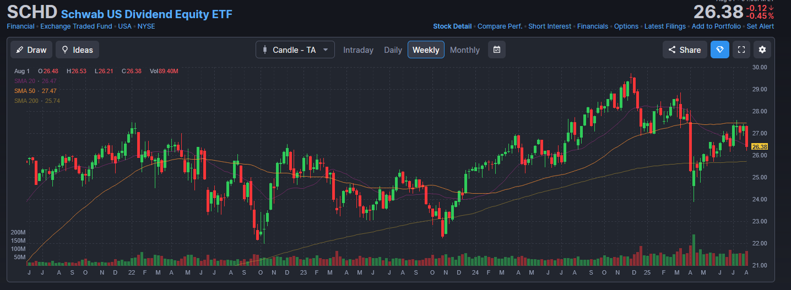
Task: Open the Stock Detail link
Action: pyautogui.click(x=452, y=26)
